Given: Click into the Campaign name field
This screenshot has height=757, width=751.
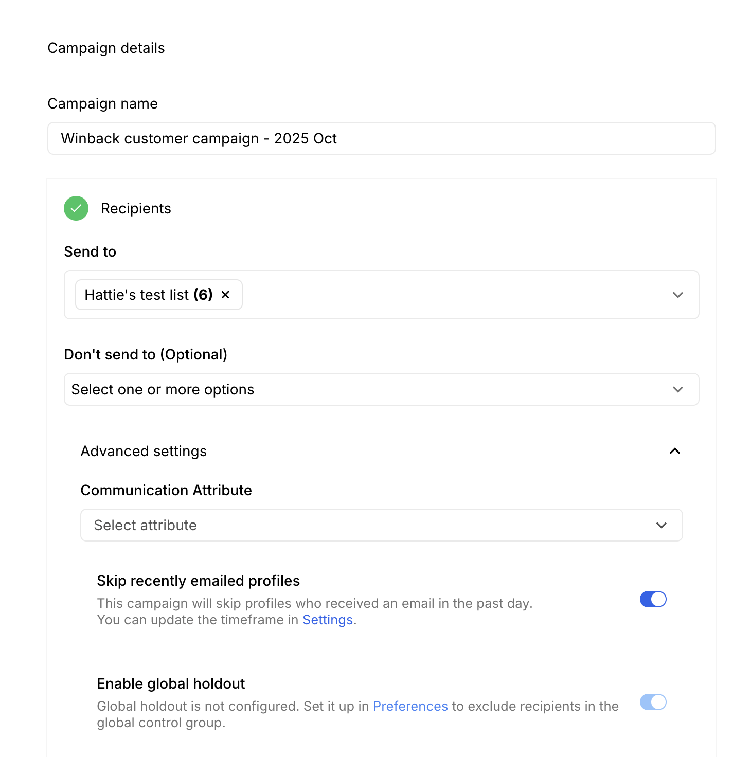Looking at the screenshot, I should 381,138.
